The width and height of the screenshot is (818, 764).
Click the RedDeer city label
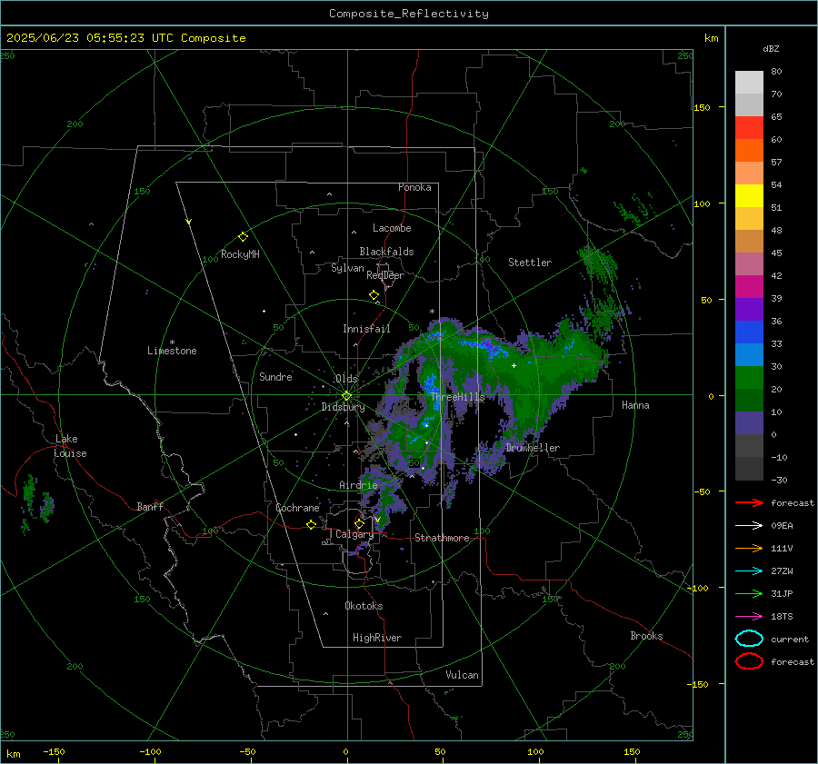point(385,275)
